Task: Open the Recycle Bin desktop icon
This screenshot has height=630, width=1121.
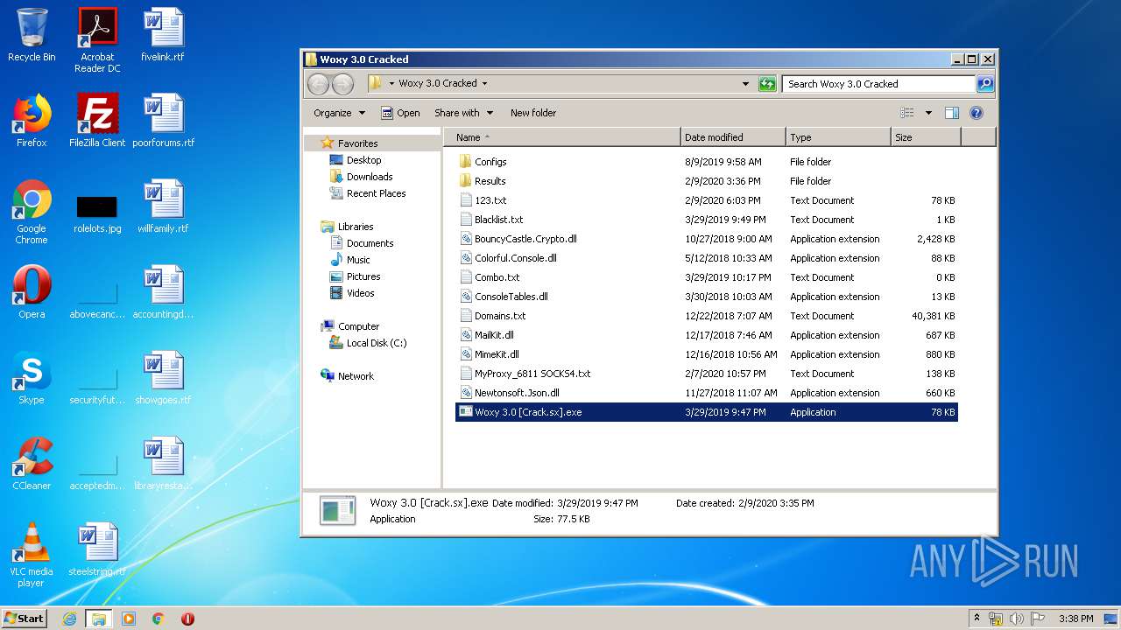Action: coord(32,35)
